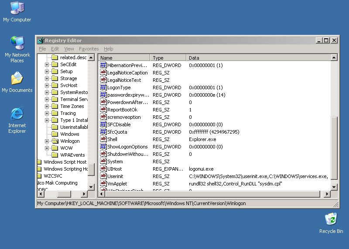
Task: Expand the SystemRestore key
Action: tap(47, 92)
